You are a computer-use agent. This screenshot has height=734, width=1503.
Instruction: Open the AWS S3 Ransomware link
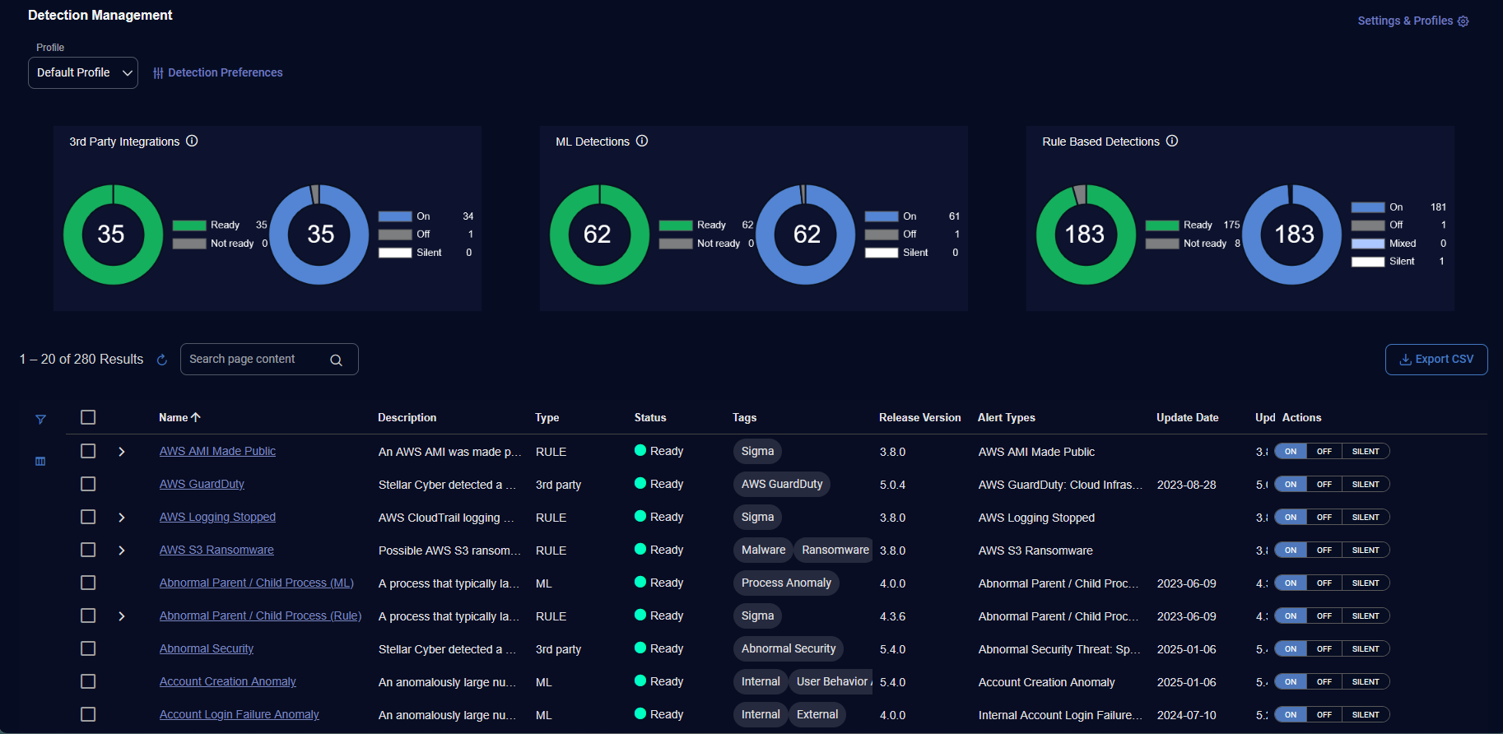coord(216,550)
